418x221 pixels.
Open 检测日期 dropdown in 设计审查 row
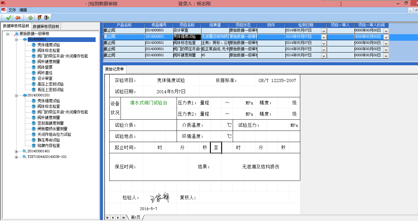(324, 31)
